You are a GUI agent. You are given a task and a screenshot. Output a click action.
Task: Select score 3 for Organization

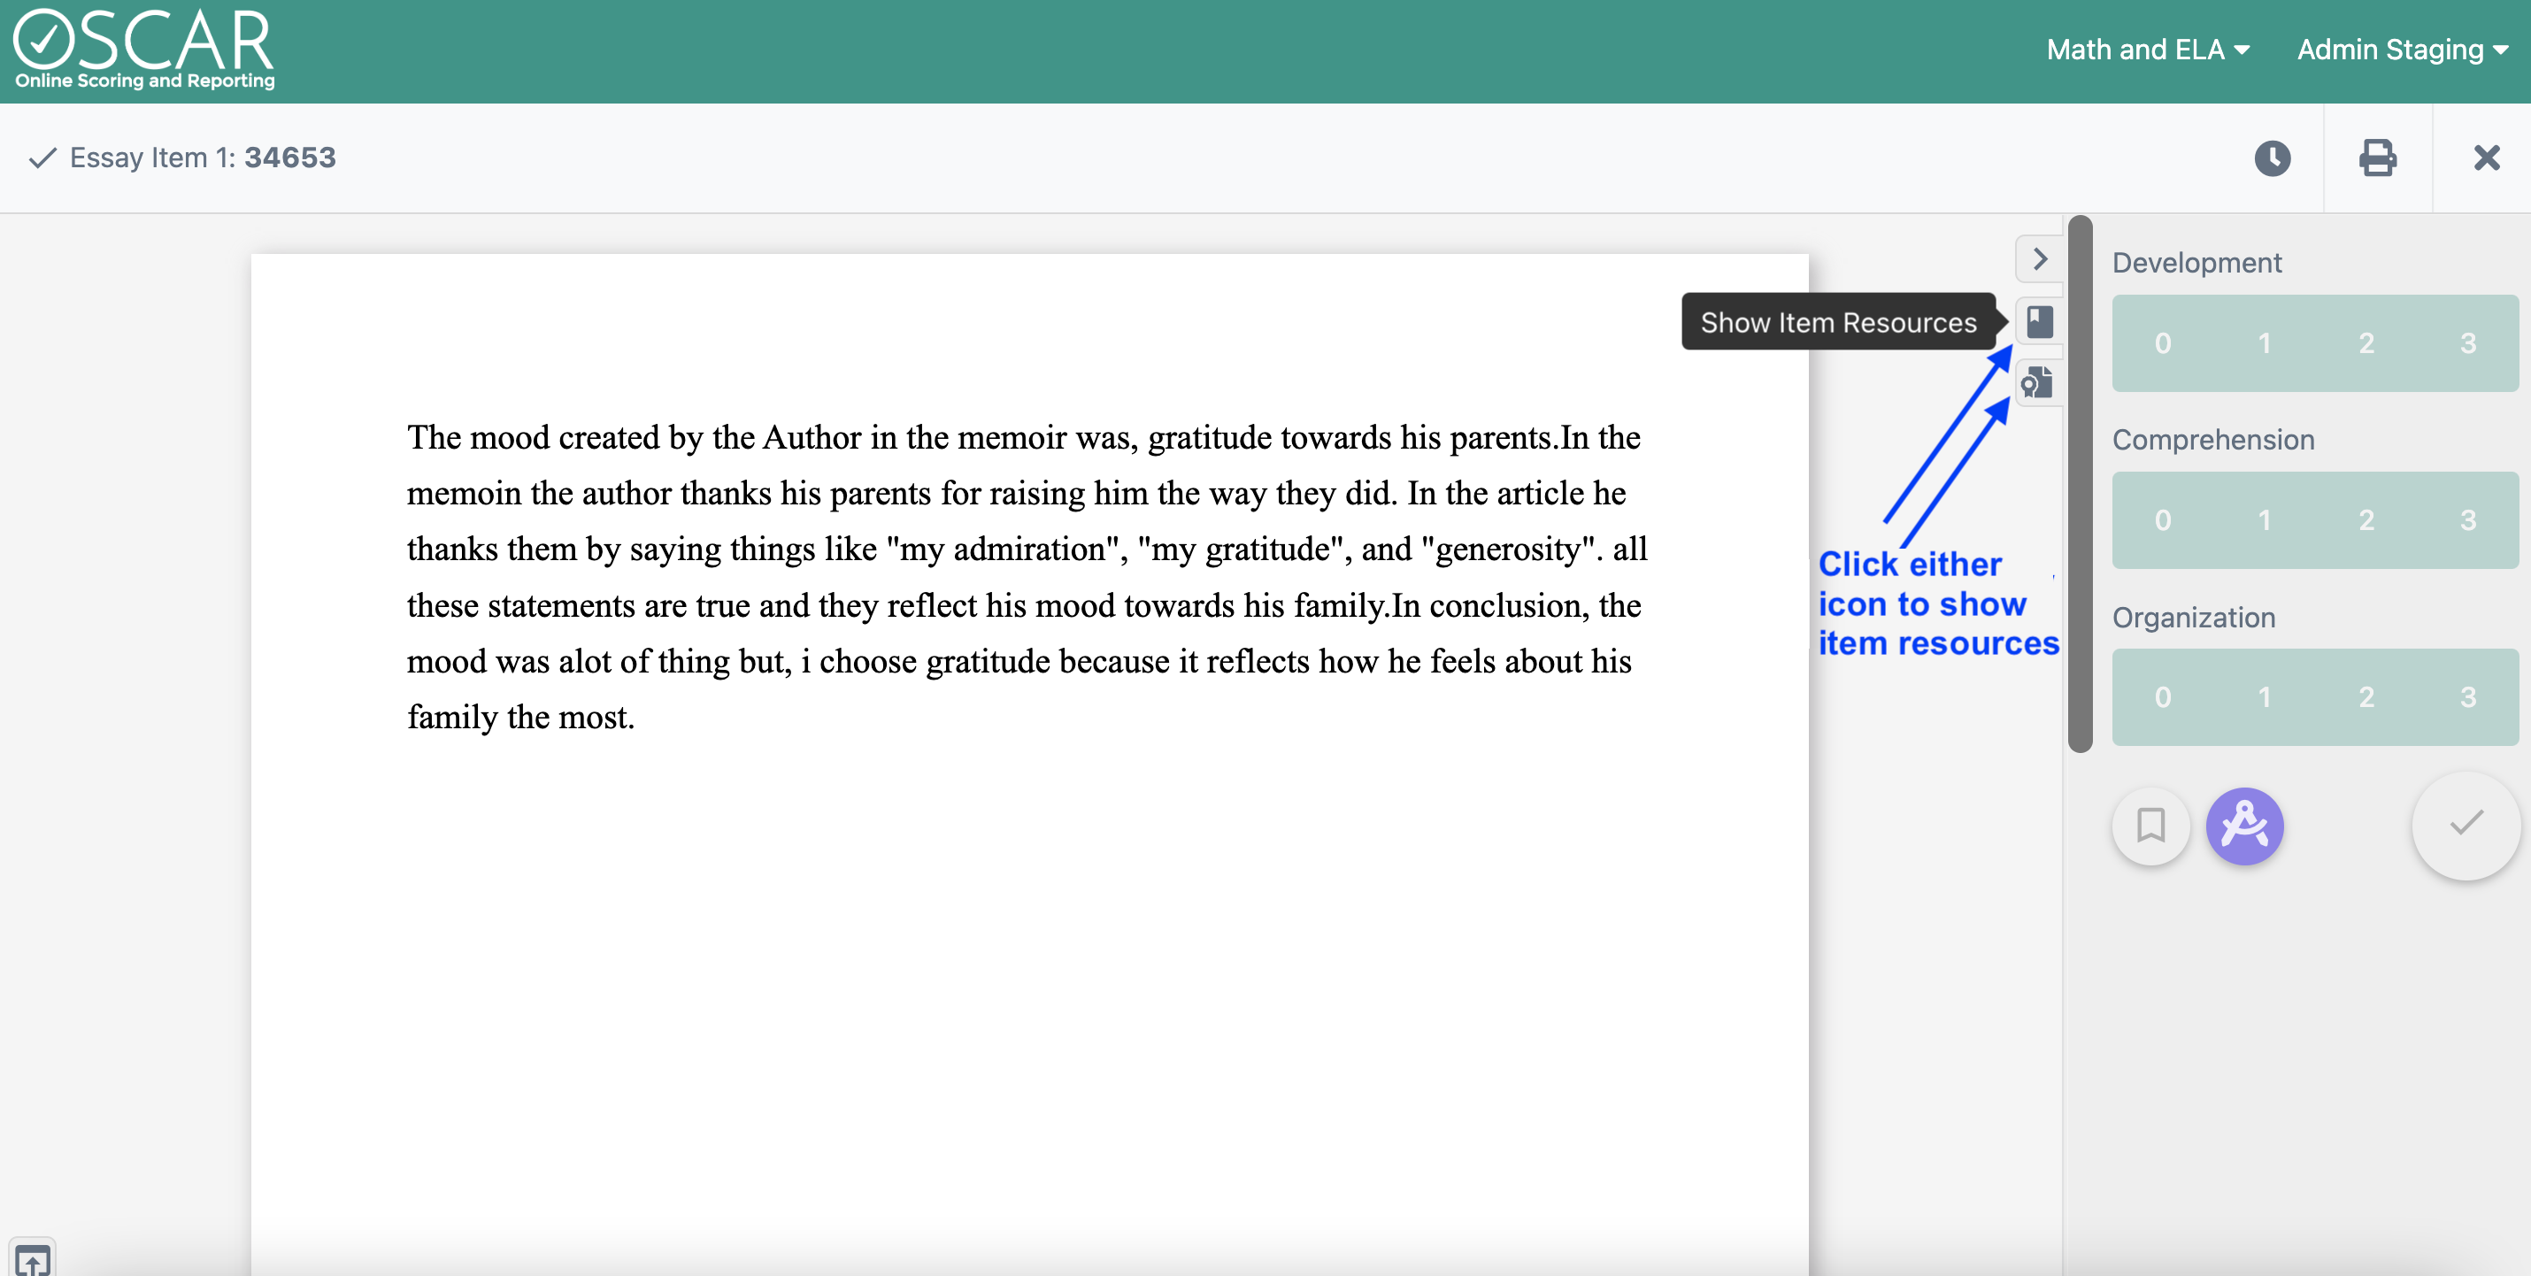(2468, 696)
